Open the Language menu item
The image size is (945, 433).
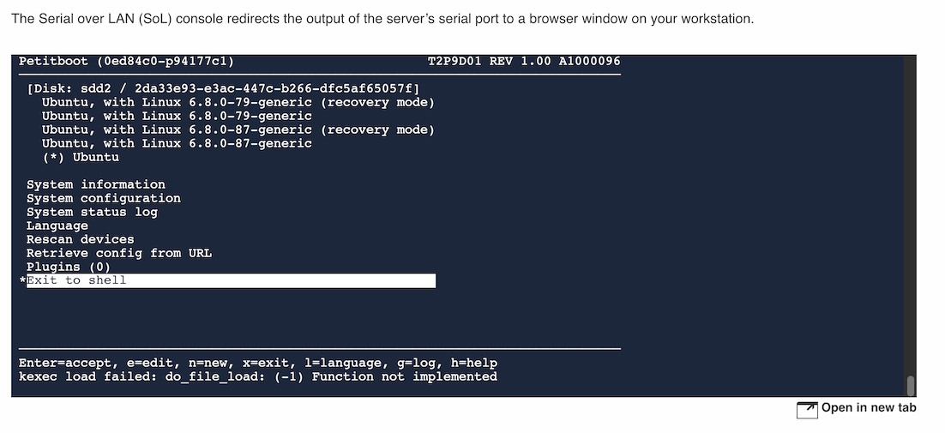pyautogui.click(x=57, y=226)
